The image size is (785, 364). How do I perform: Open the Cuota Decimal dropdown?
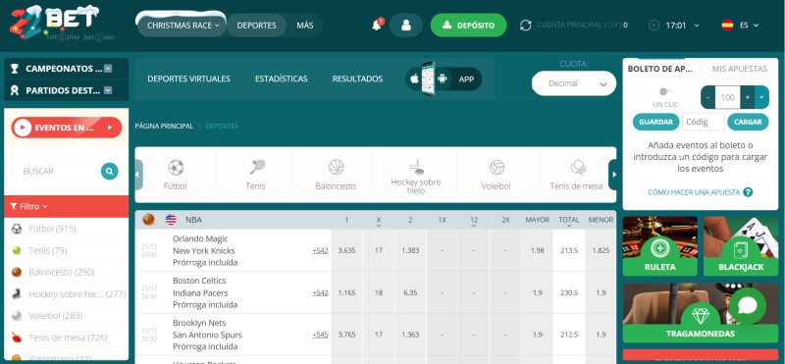coord(574,83)
